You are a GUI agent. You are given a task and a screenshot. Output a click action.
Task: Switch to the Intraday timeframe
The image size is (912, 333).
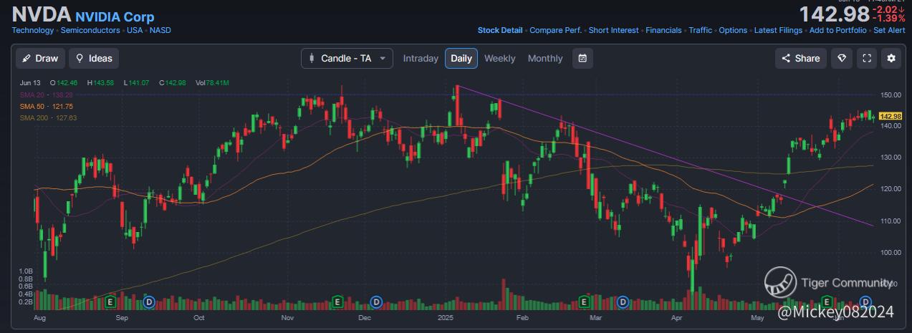421,59
